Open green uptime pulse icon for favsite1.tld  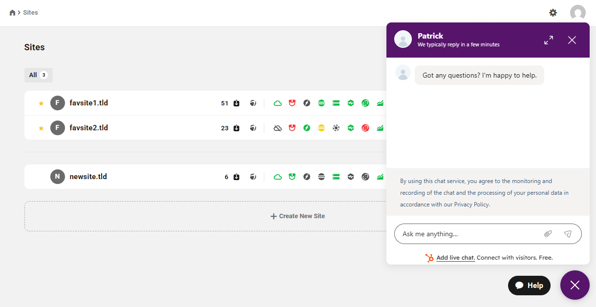tap(351, 103)
